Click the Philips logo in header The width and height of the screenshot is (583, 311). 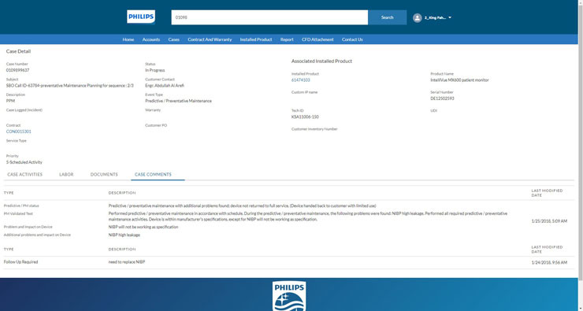(x=141, y=17)
